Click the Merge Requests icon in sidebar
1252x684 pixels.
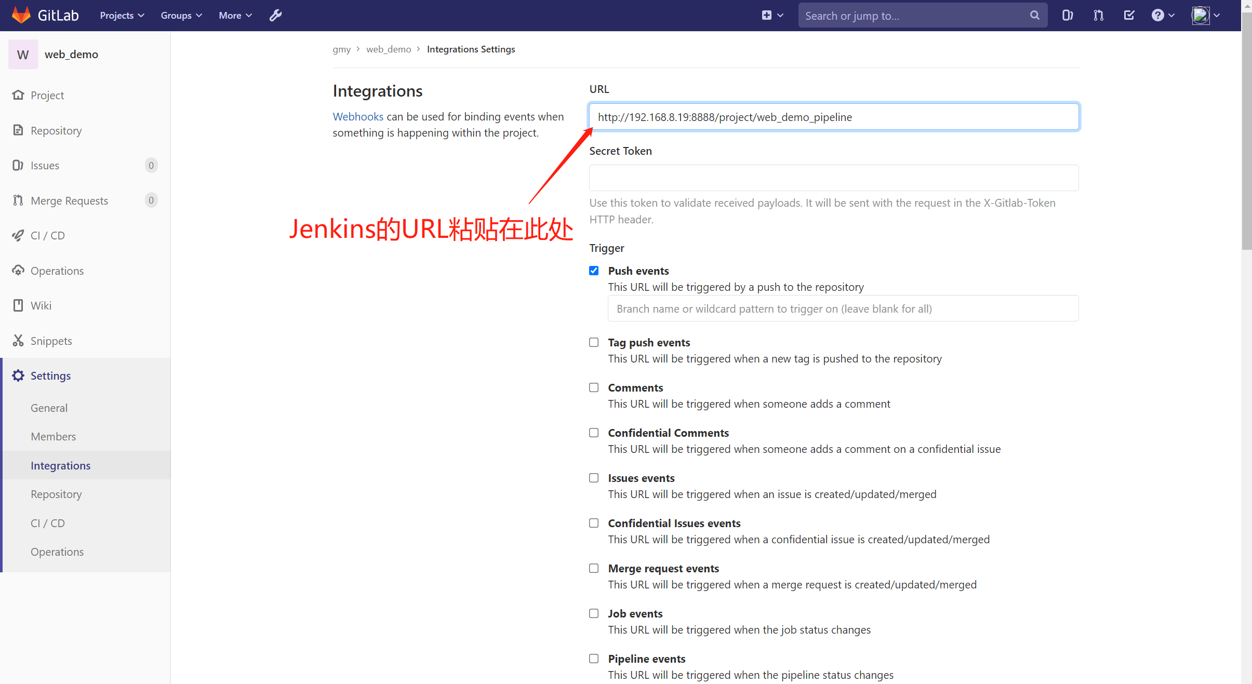(18, 200)
